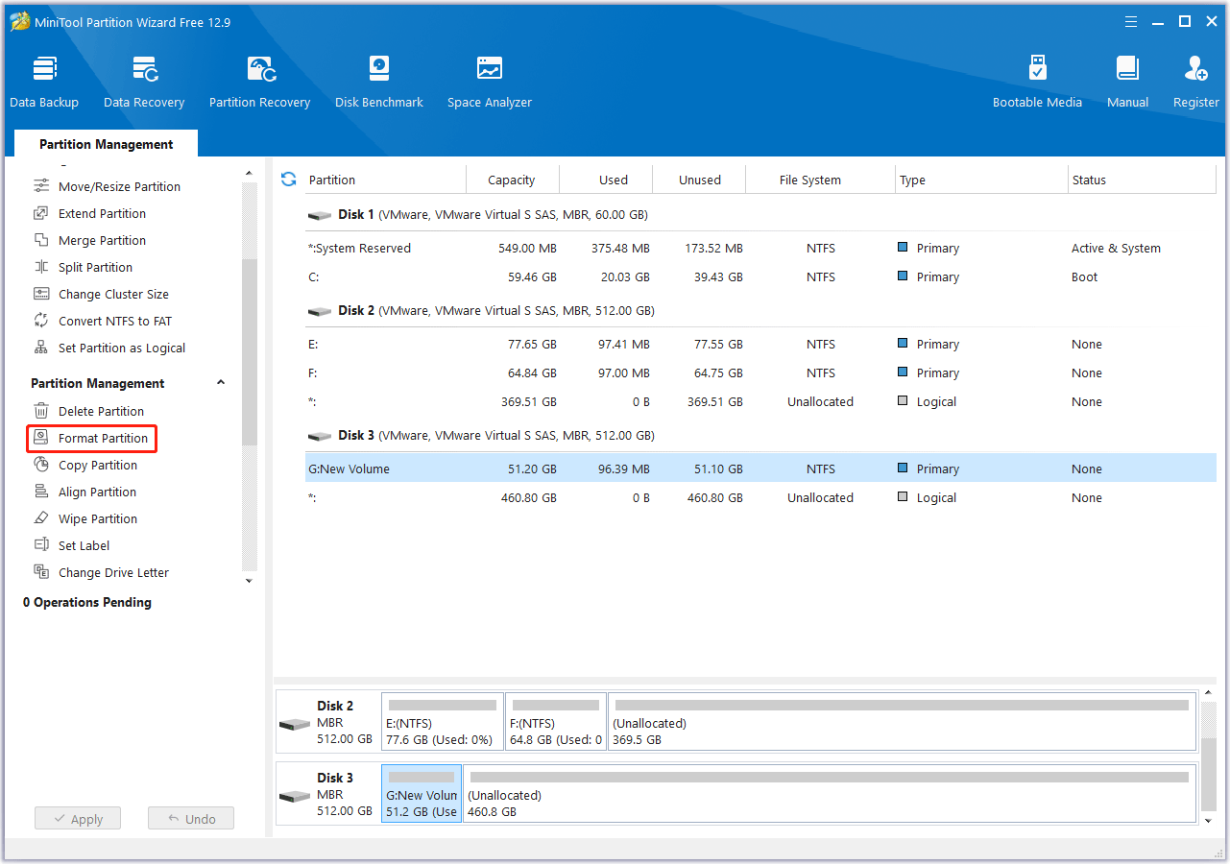Select the 369.51 GB unallocated row
The width and height of the screenshot is (1230, 865).
click(x=760, y=401)
